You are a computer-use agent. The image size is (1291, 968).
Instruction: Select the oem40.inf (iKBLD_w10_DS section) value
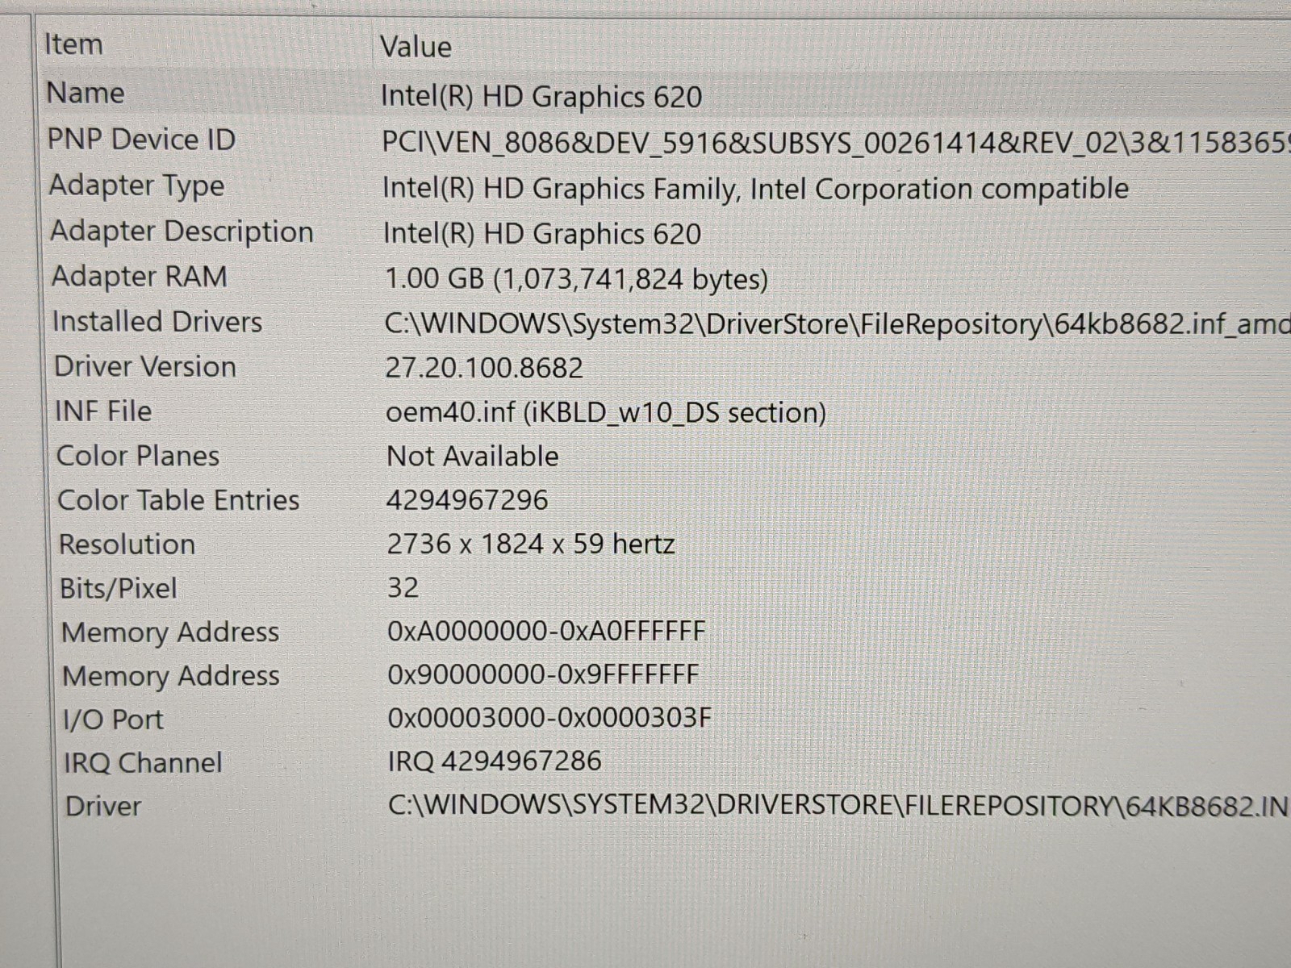tap(606, 413)
